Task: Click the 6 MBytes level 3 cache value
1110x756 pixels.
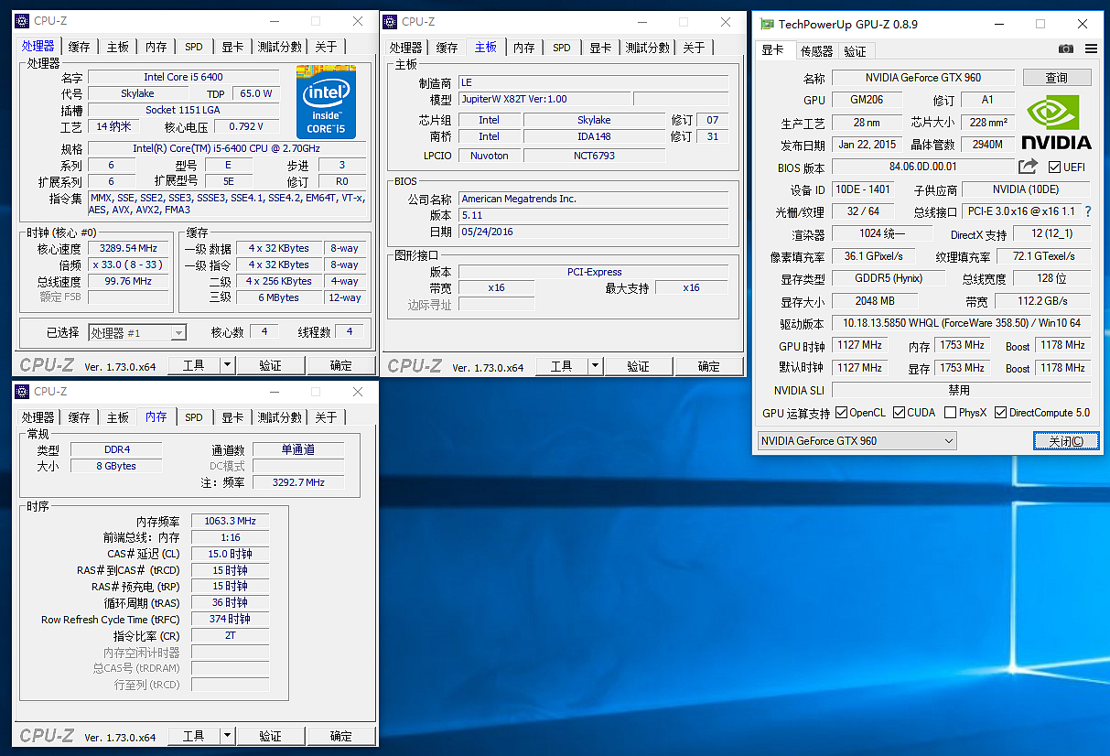Action: [279, 297]
